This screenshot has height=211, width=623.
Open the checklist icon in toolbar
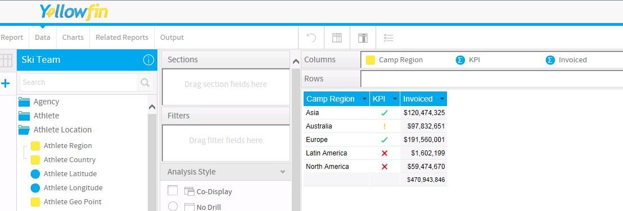click(388, 38)
